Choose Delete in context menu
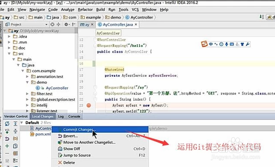Screen dimensions: 275x167 click(100, 163)
